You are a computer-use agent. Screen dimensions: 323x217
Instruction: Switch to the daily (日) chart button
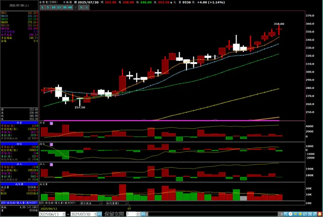pos(76,7)
